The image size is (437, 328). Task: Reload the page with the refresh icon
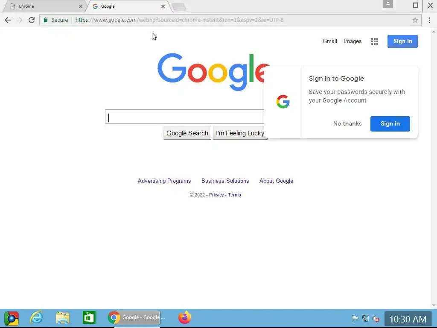[32, 20]
